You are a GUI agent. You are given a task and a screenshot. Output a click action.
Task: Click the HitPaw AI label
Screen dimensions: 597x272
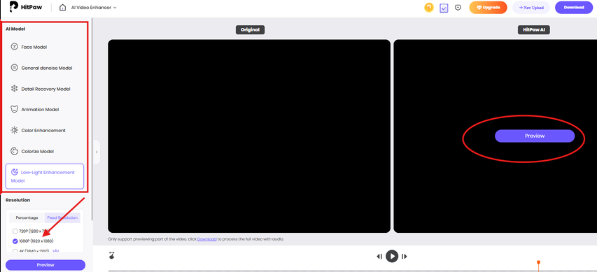(534, 29)
